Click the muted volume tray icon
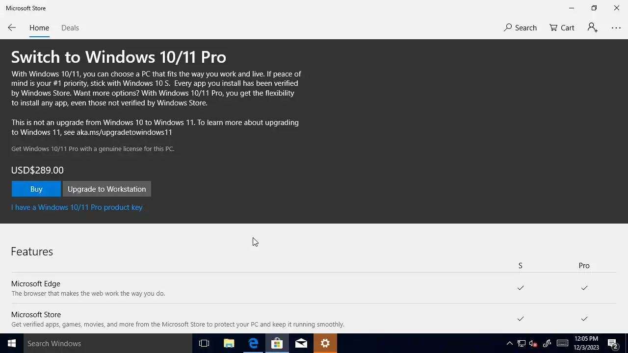The image size is (628, 353). pos(533,343)
